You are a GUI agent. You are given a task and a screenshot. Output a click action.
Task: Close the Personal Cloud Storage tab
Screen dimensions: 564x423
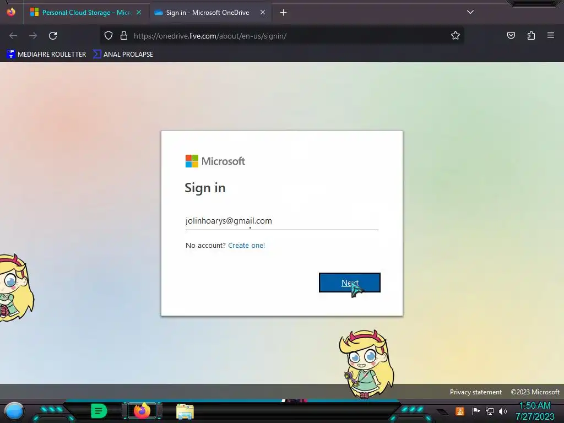click(x=139, y=13)
